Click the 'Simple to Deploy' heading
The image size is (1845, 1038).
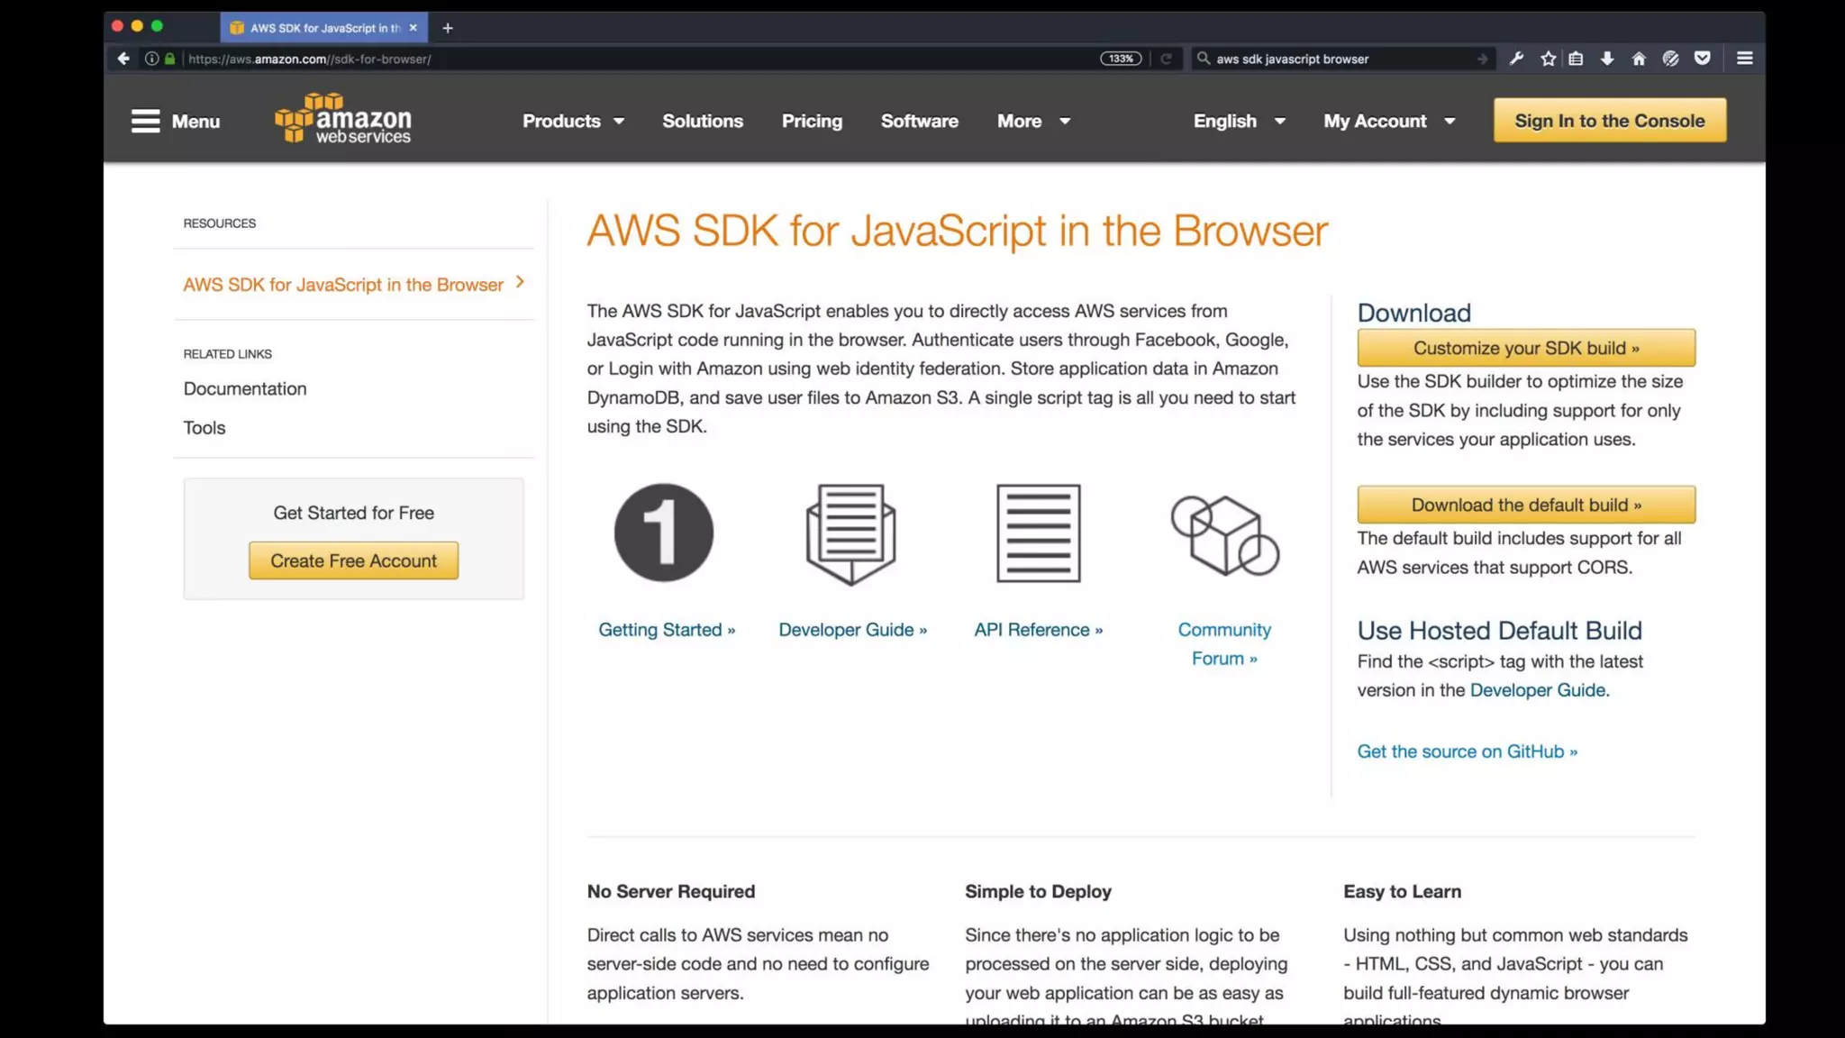1038,891
